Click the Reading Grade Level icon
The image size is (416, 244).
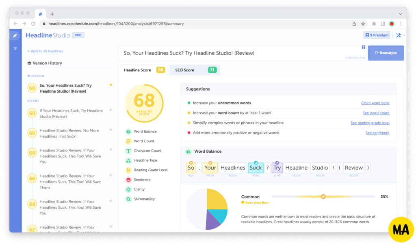click(x=128, y=170)
